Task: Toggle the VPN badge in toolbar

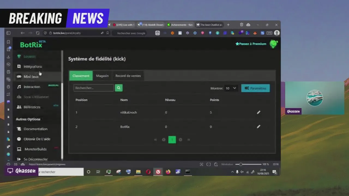Action: coord(269,33)
